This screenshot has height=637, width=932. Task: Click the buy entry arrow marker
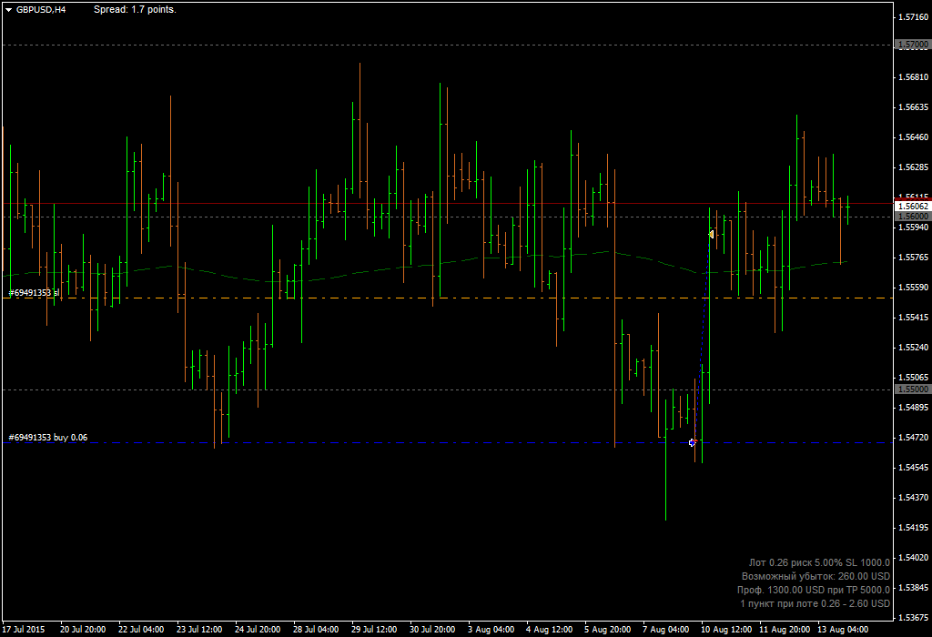click(x=692, y=442)
